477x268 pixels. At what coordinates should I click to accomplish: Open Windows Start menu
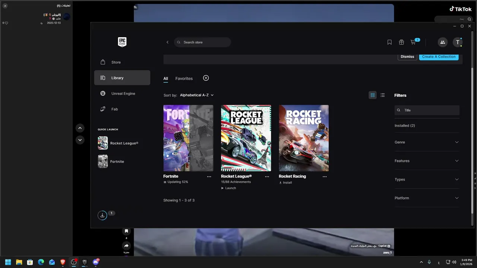[x=8, y=262]
